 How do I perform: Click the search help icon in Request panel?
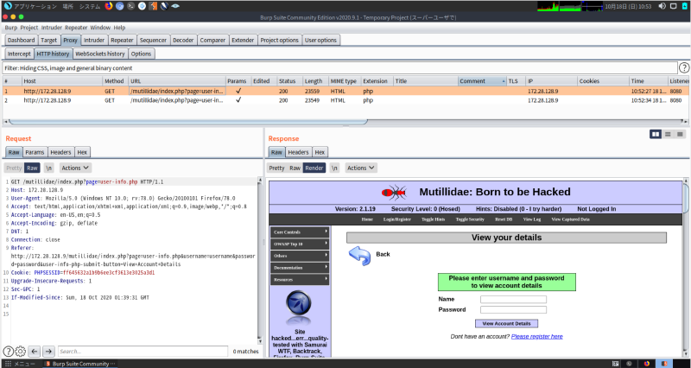pyautogui.click(x=9, y=352)
